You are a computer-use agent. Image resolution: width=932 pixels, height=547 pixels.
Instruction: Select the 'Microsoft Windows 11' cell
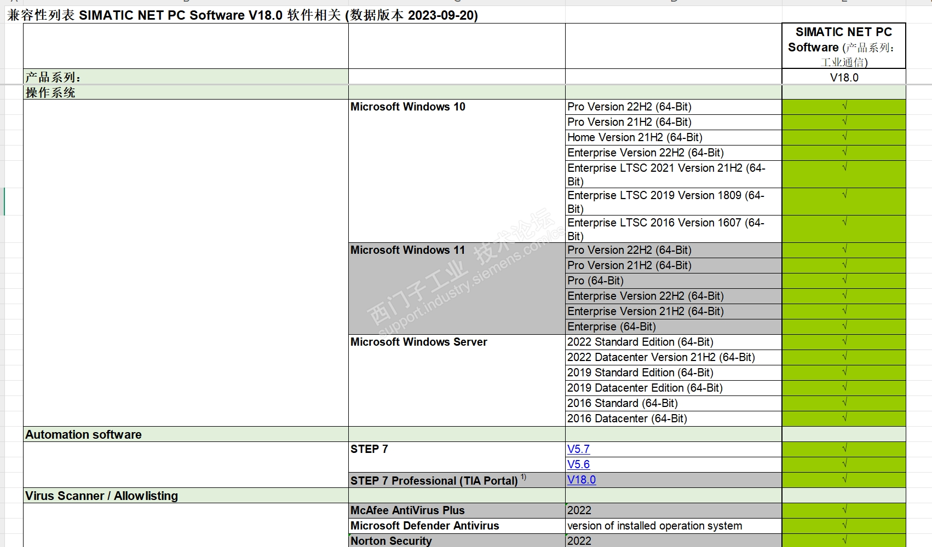click(x=457, y=288)
